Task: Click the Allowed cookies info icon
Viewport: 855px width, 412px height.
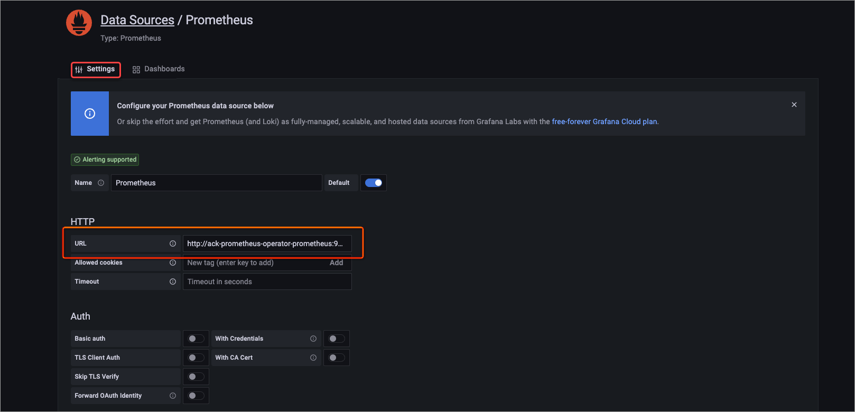Action: [x=173, y=263]
